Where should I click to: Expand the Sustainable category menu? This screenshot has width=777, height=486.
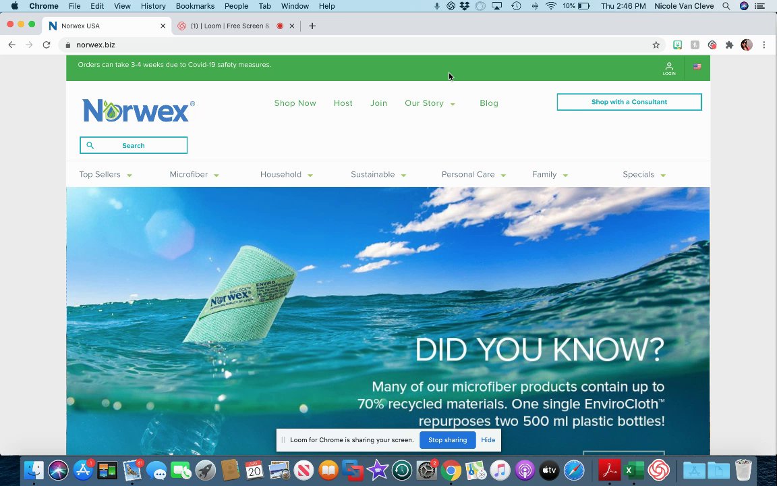pos(378,175)
